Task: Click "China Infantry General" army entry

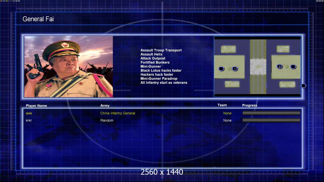Action: pos(118,113)
